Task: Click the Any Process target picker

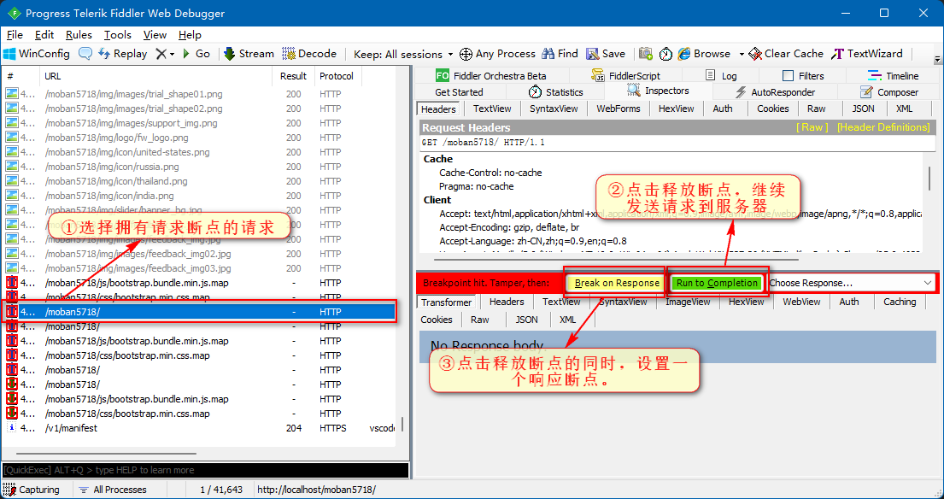Action: (497, 54)
